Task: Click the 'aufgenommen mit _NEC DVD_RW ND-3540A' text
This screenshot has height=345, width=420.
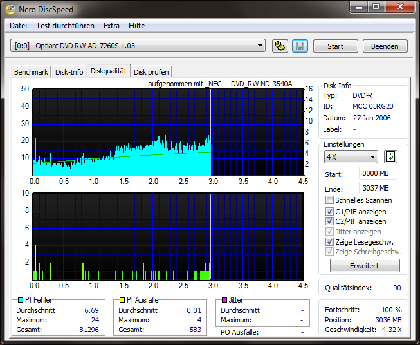Action: click(220, 84)
